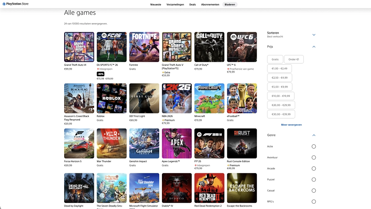Open the Rust Console Edition cover

(x=242, y=143)
